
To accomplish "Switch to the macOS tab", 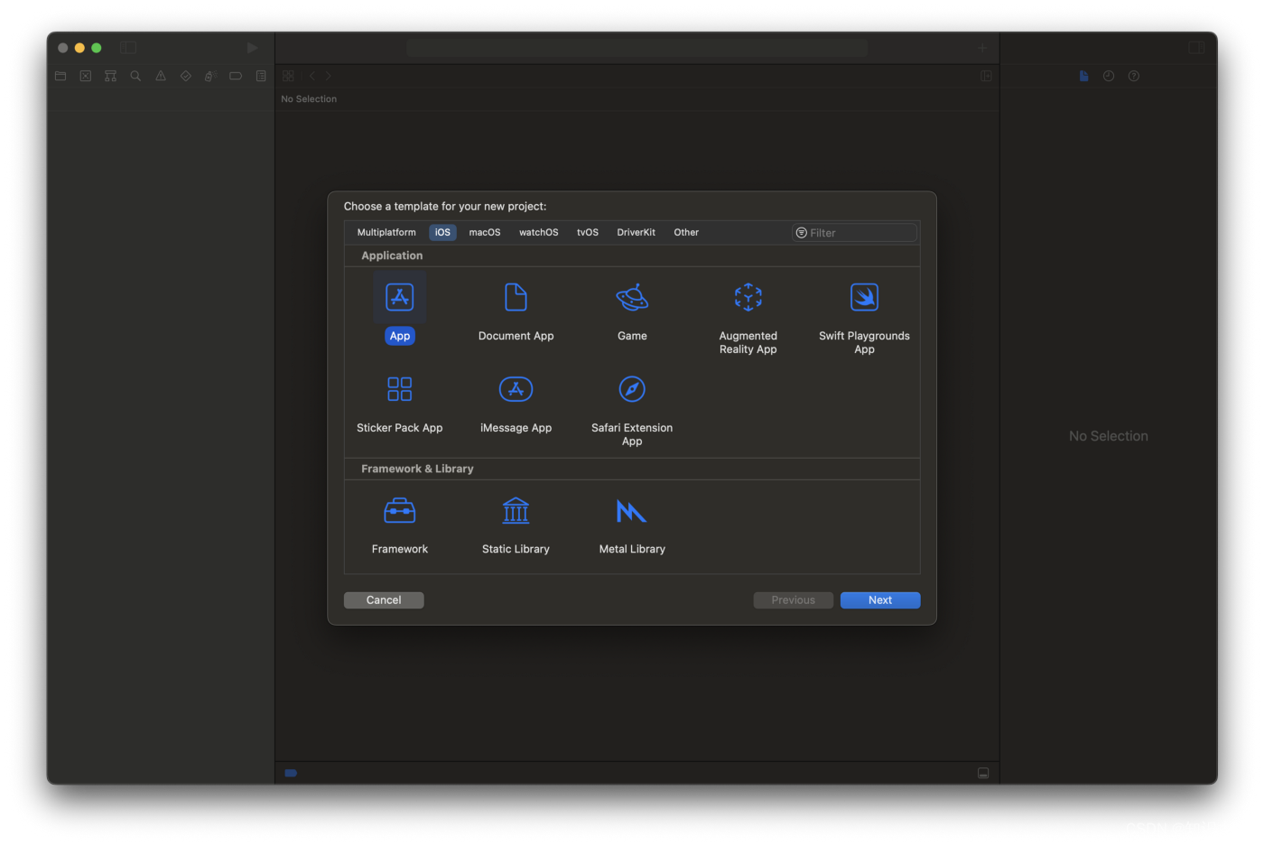I will [485, 232].
